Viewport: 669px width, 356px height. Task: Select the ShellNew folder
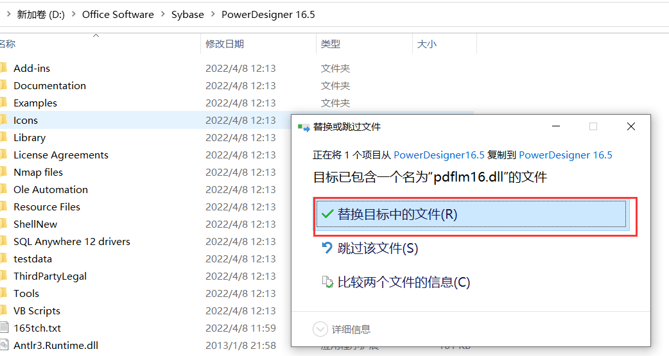(35, 225)
